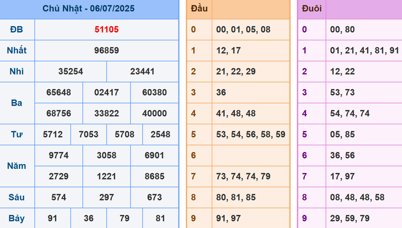Select the empty Đầu 6 row cell
Screen dimensions: 402x228
click(251, 155)
